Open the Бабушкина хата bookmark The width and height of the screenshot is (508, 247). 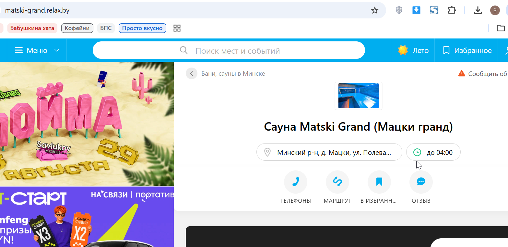[x=32, y=28]
